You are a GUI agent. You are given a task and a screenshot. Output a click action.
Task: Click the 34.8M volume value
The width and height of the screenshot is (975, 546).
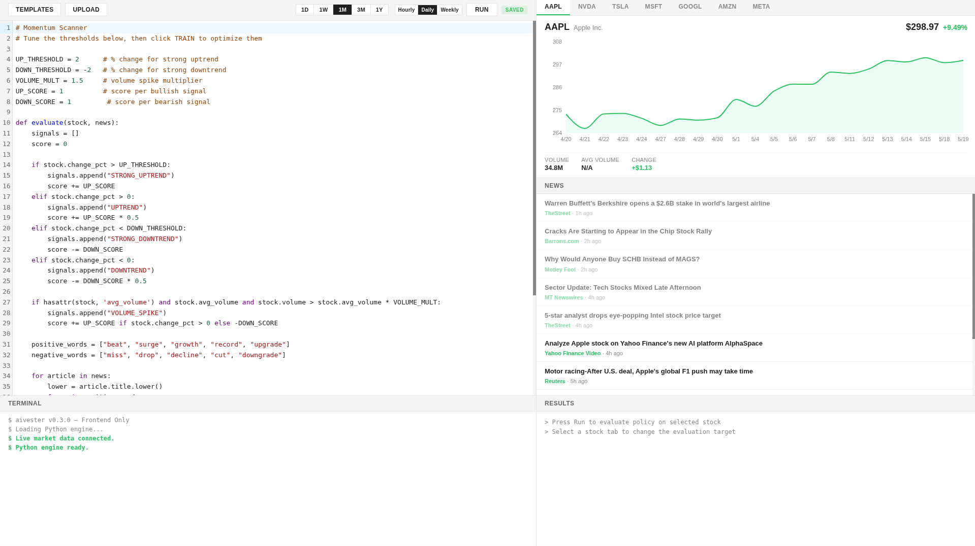click(x=554, y=168)
